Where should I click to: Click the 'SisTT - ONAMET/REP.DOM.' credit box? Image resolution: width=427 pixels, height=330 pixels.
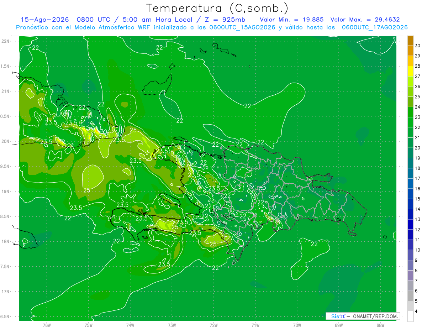click(x=363, y=316)
